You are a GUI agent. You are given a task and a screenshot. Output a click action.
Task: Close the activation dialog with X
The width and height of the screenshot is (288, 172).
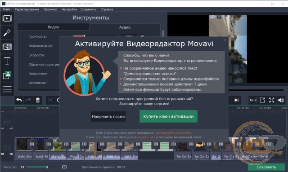pos(225,40)
